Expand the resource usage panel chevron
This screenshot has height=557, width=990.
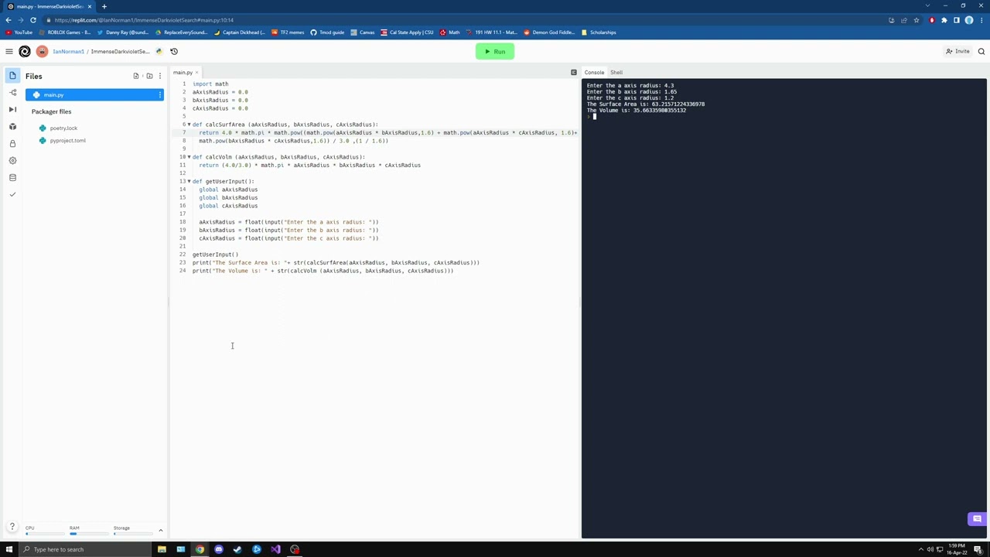[x=161, y=531]
